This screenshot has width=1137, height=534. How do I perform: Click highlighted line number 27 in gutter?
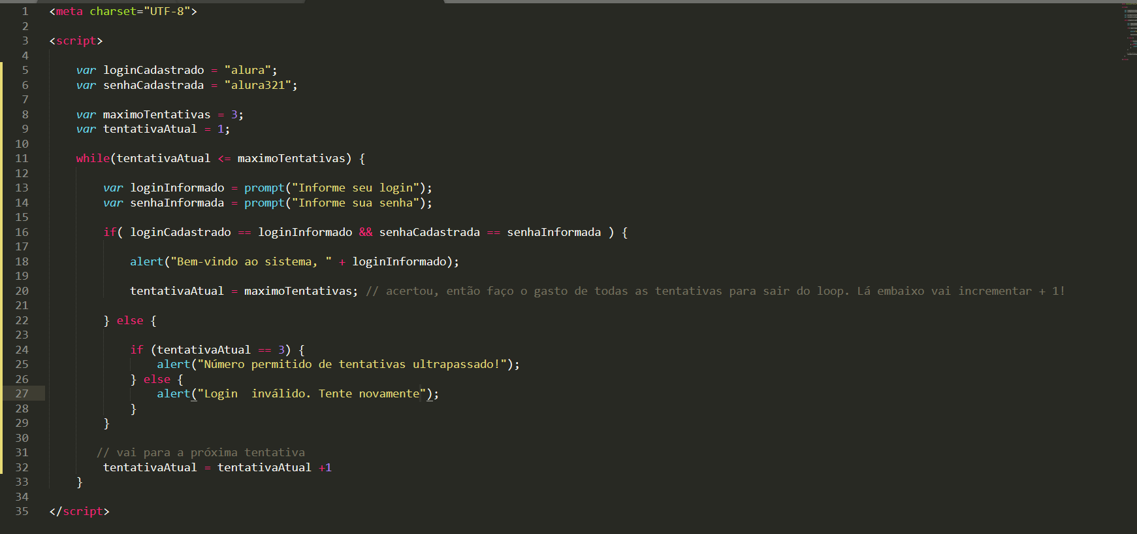[22, 393]
